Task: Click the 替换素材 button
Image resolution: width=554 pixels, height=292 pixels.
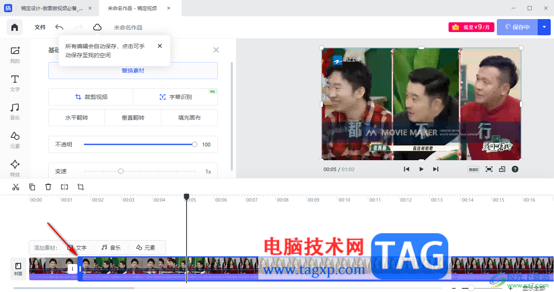Action: (133, 71)
